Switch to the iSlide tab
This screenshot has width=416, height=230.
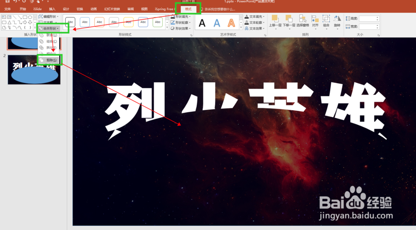(37, 9)
